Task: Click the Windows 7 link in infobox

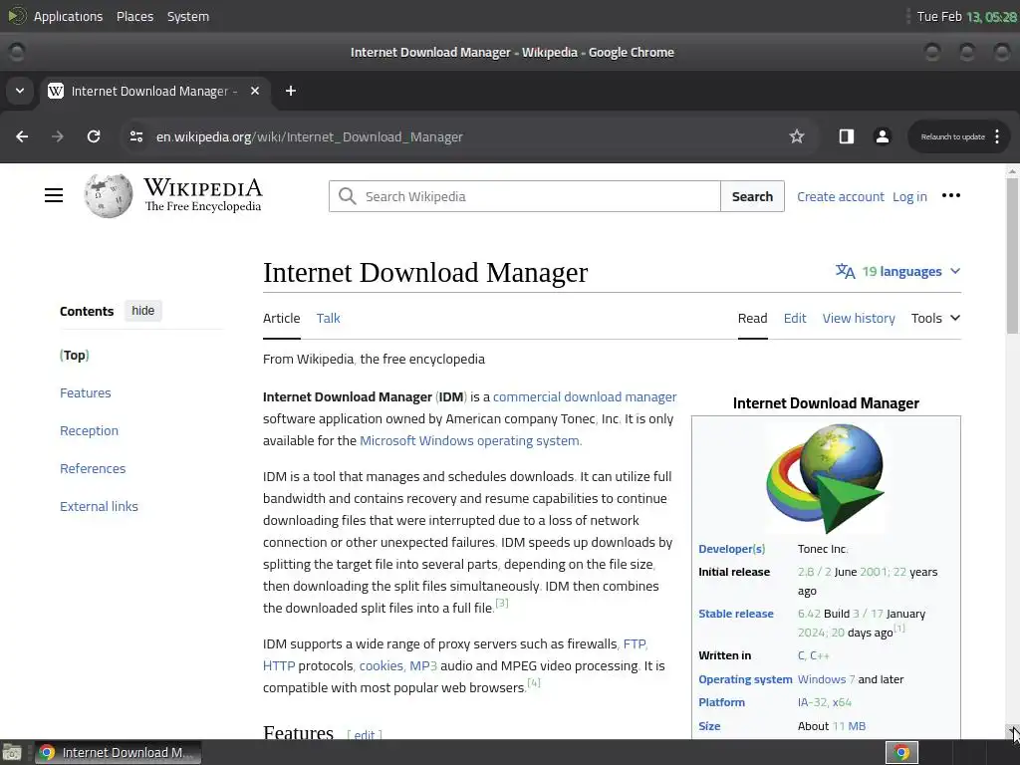Action: tap(826, 679)
